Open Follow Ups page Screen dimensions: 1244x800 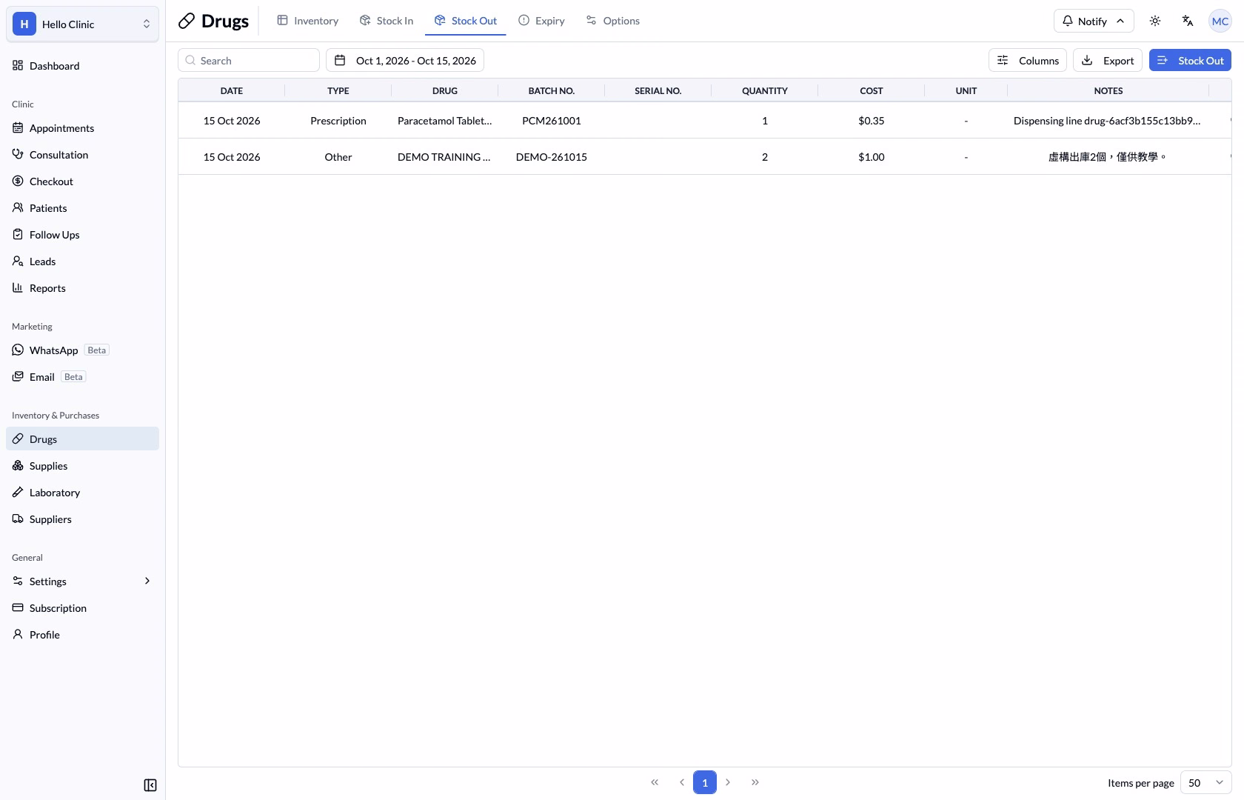(82, 235)
